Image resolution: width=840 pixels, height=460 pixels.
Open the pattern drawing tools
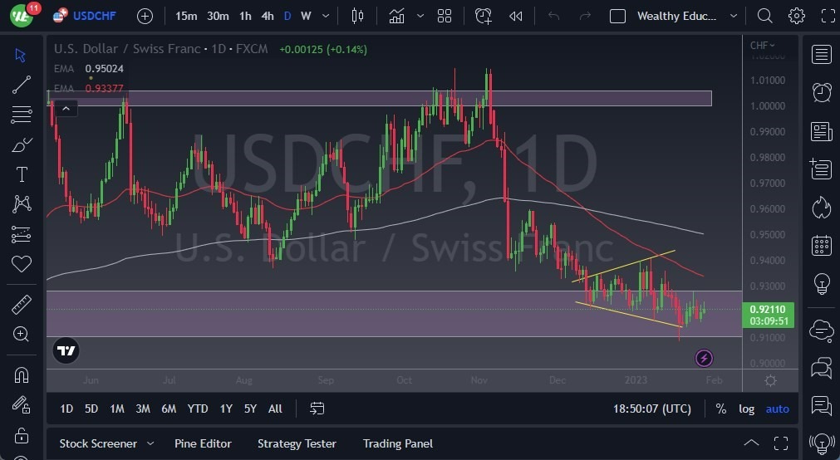pyautogui.click(x=22, y=204)
